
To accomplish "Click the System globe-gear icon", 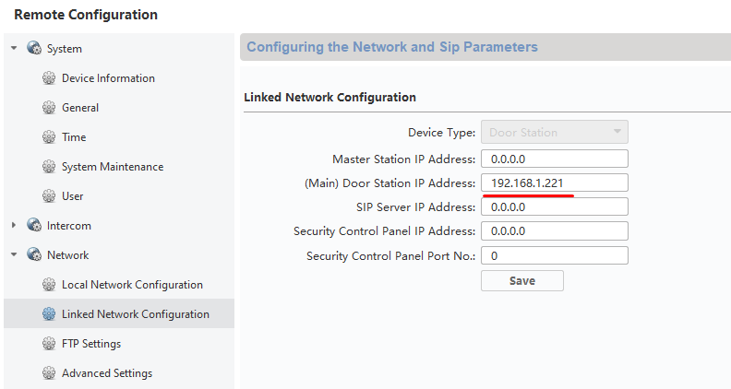I will [x=34, y=48].
